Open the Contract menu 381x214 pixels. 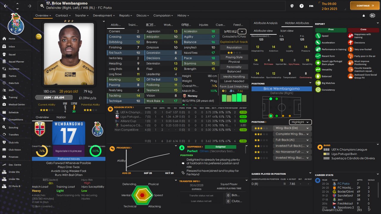click(63, 15)
